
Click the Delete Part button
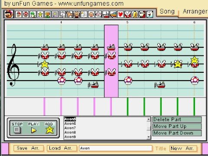point(177,120)
